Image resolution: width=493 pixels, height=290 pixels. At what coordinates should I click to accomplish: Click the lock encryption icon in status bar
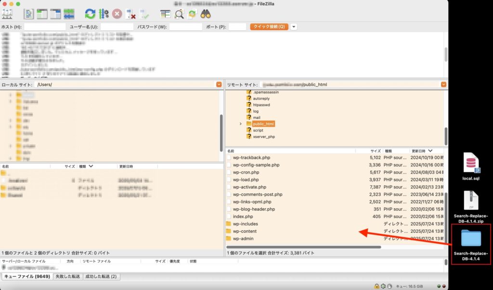(x=376, y=286)
